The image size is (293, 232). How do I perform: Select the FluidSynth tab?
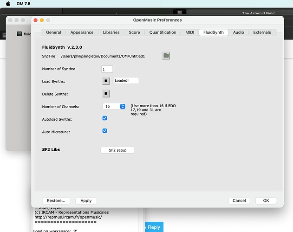214,32
